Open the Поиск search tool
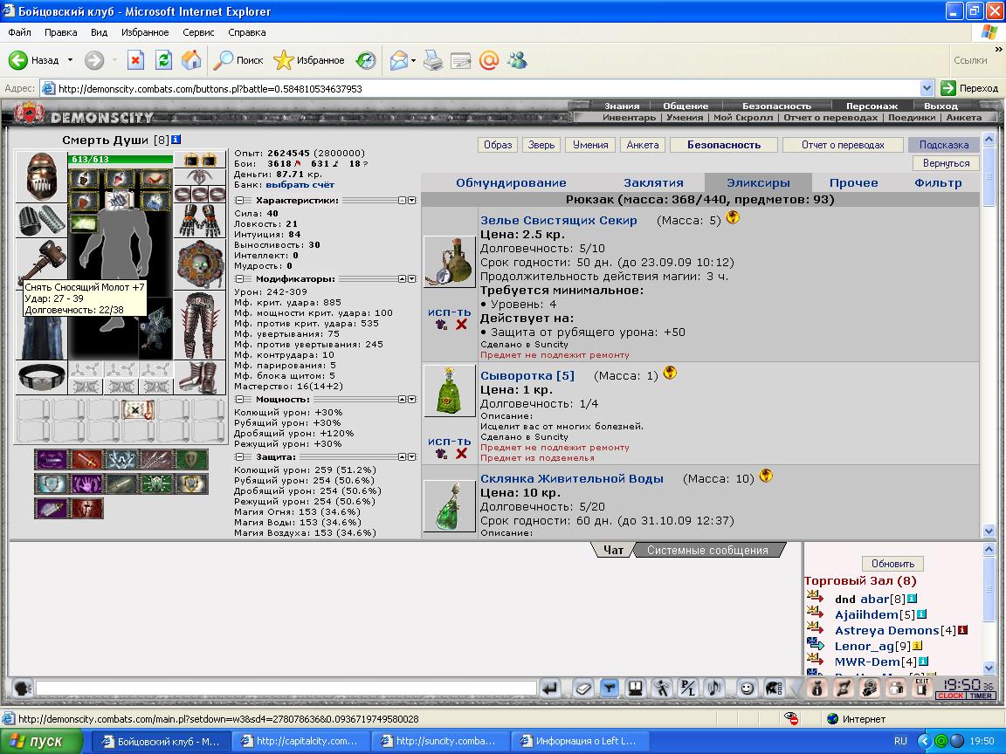 tap(239, 60)
